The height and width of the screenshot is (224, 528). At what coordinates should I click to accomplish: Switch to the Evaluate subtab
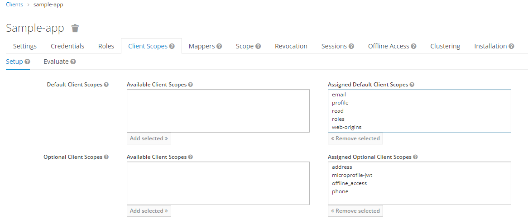(56, 62)
